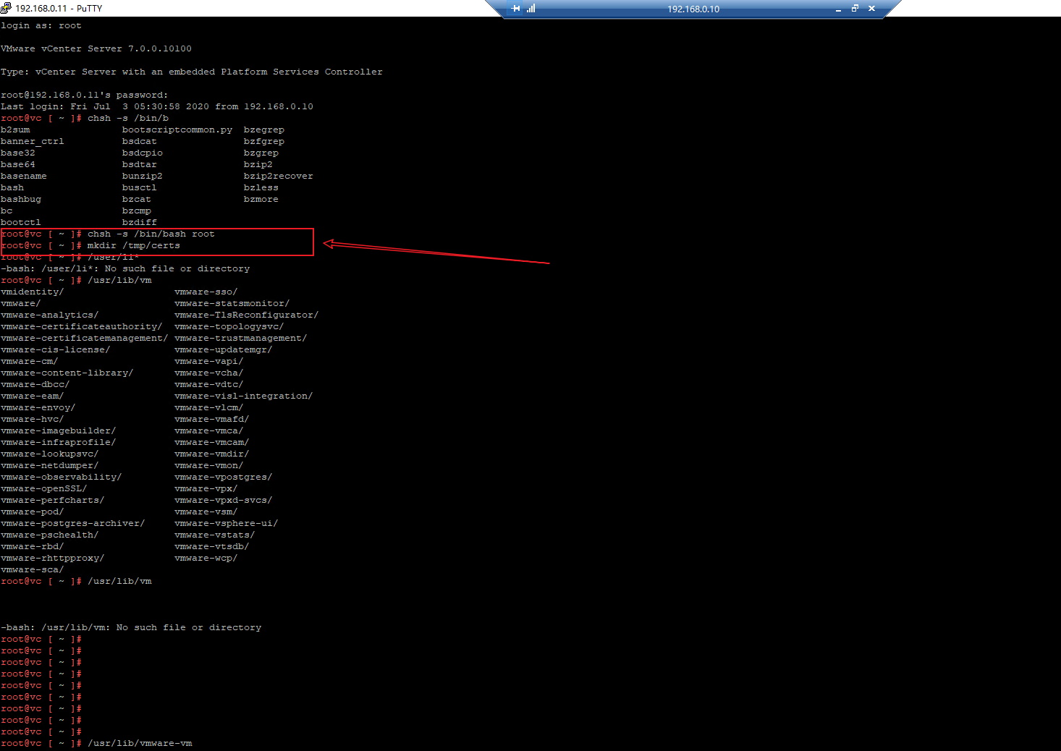Image resolution: width=1061 pixels, height=751 pixels.
Task: Click the last prompt line /usr/lib/vmware-vm
Action: (x=140, y=743)
